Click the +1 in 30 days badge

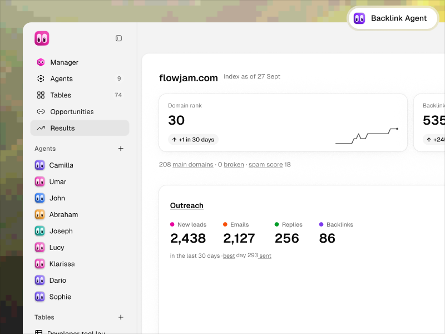[x=193, y=140]
